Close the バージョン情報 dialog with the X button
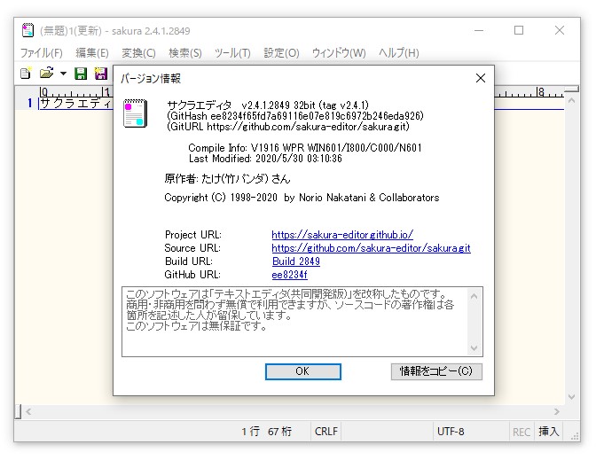596x460 pixels. coord(481,78)
